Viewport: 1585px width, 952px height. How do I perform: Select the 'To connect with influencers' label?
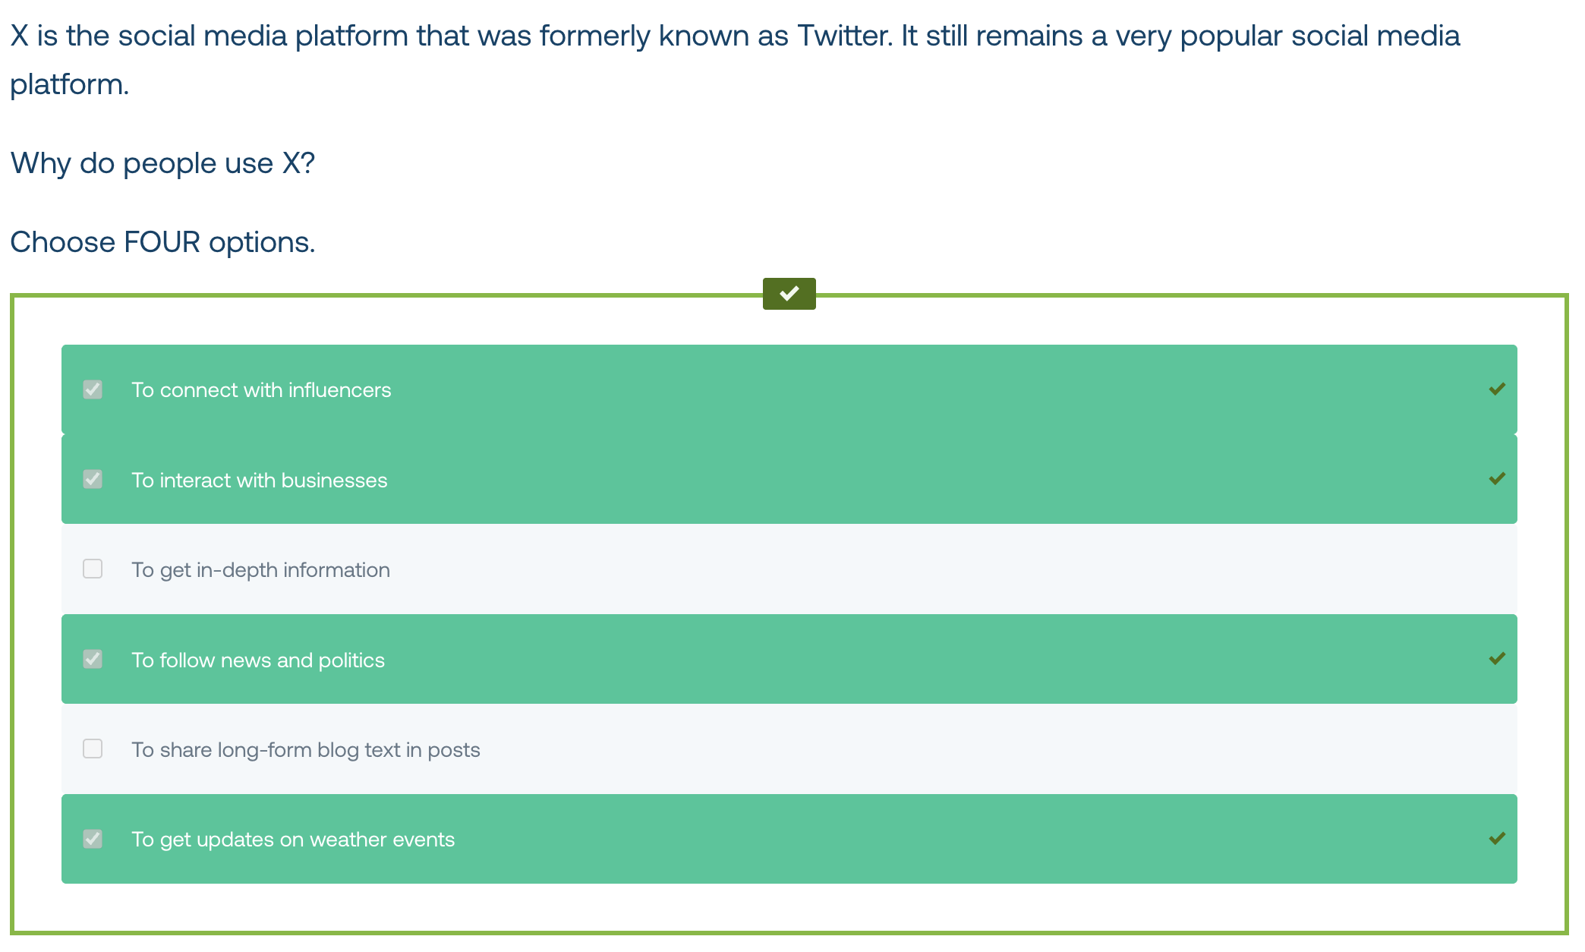pos(261,390)
